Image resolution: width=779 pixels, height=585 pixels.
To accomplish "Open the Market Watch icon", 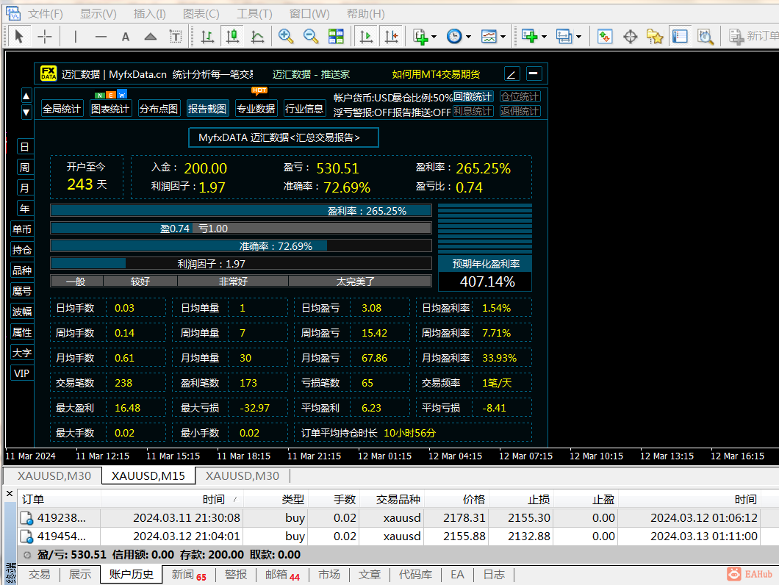I will tap(605, 36).
